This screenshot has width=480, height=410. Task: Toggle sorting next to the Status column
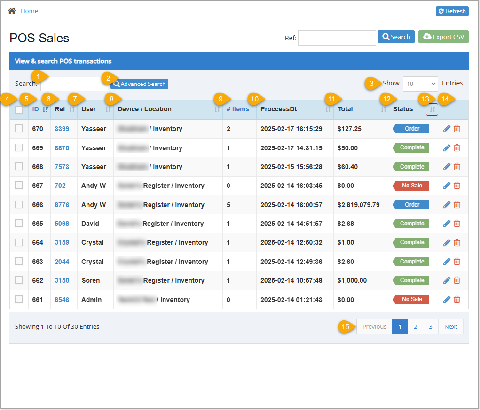pos(432,108)
